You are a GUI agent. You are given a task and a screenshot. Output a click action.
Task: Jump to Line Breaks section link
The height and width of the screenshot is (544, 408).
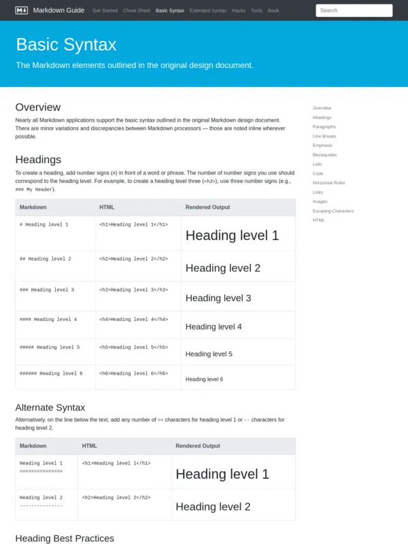point(324,136)
